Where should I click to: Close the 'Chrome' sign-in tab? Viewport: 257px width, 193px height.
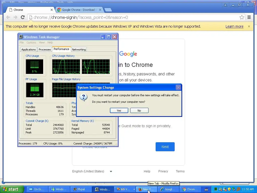coord(52,10)
